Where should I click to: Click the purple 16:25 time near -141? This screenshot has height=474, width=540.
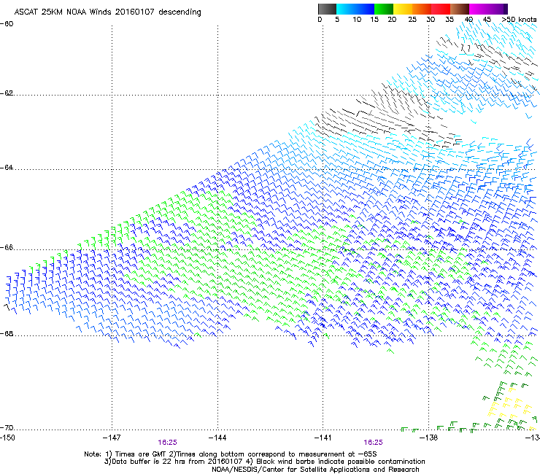[374, 443]
